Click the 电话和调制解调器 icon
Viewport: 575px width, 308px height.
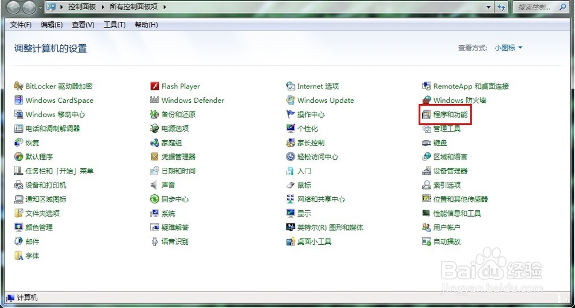click(19, 128)
